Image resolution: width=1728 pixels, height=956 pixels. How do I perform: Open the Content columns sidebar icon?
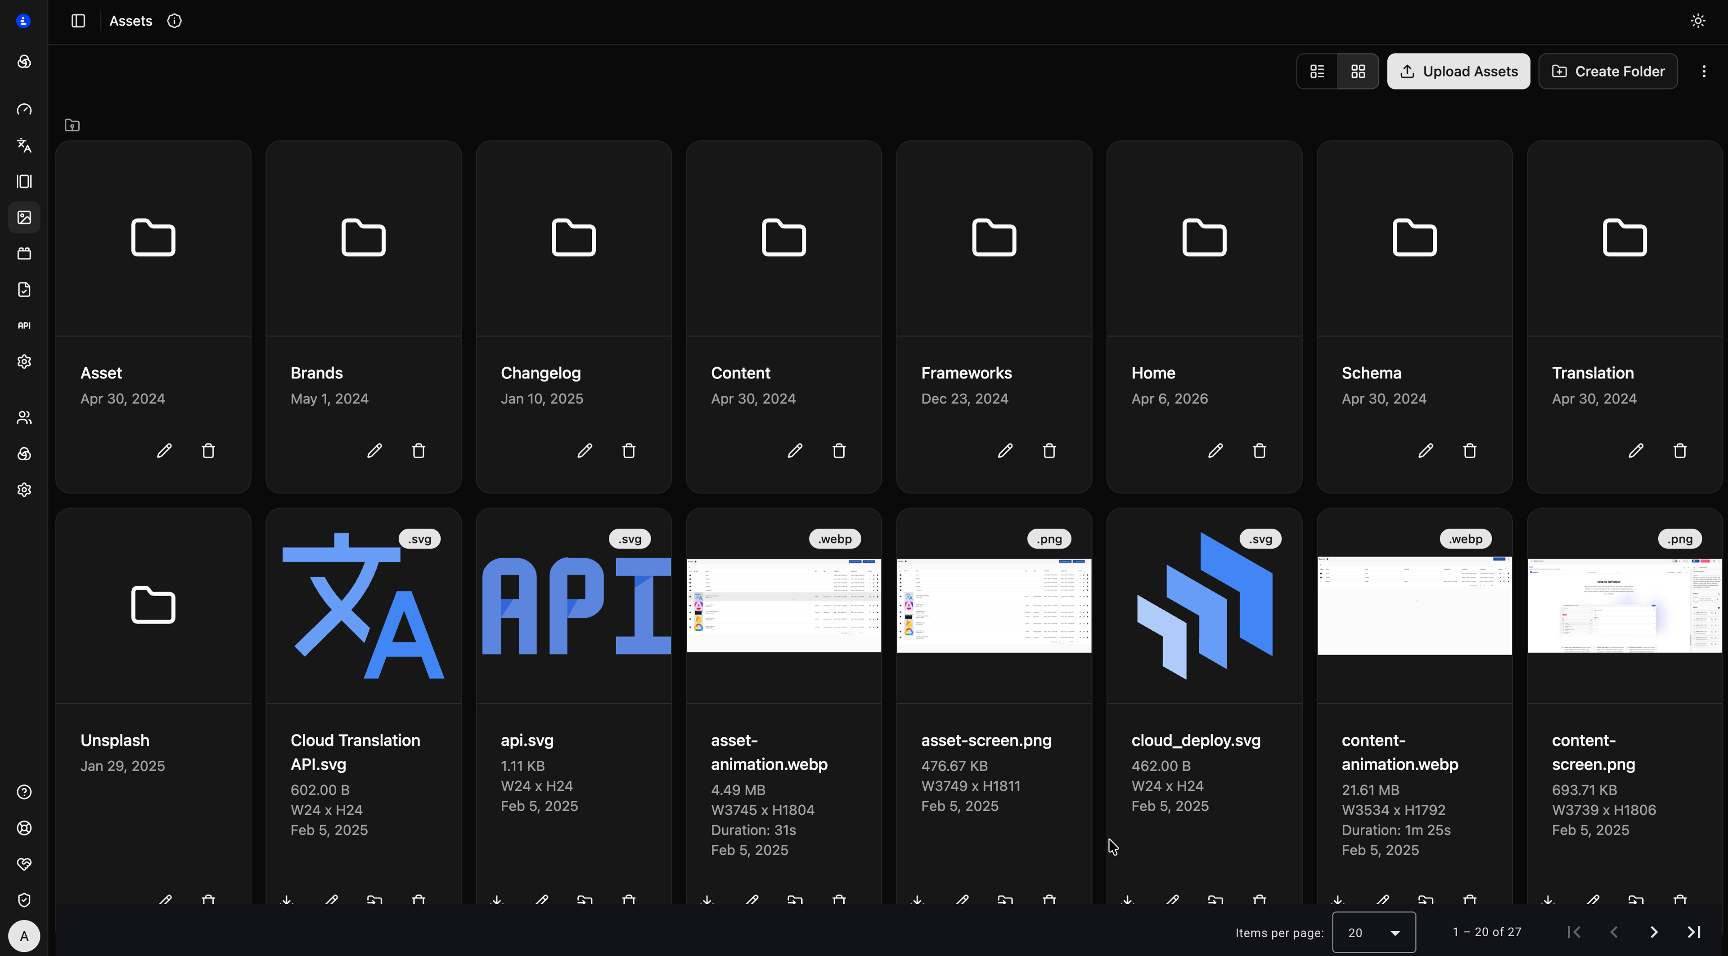tap(24, 182)
